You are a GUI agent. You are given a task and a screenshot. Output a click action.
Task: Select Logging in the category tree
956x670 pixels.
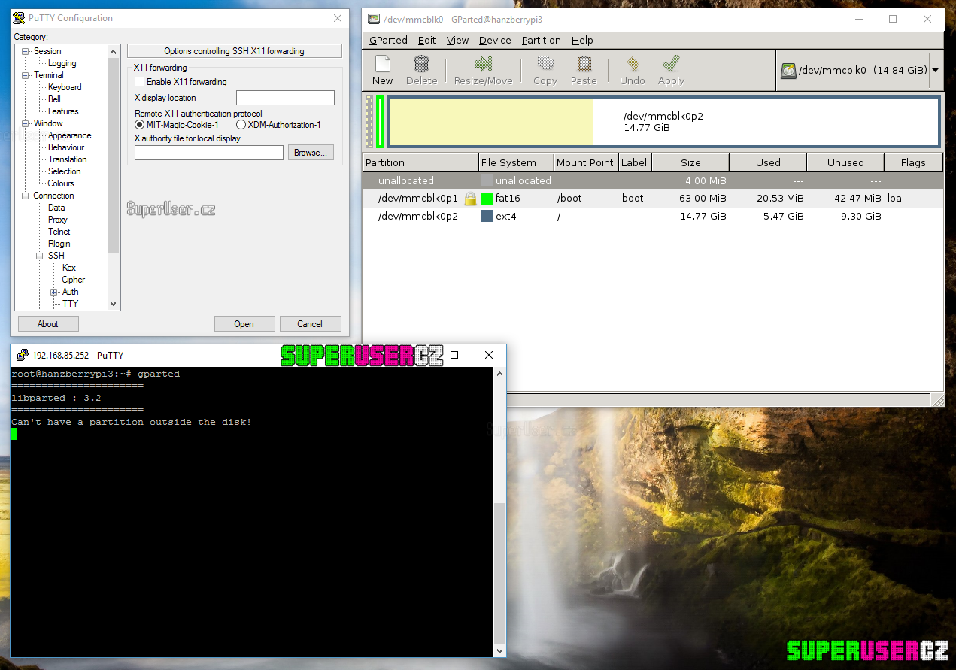62,63
